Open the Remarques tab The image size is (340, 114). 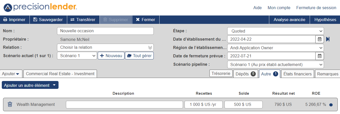pyautogui.click(x=328, y=74)
